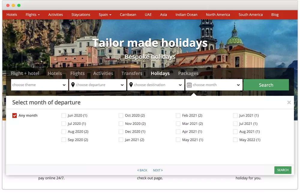Screen dimensions: 300x194
Task: Open Blog from the top navigation
Action: [x=275, y=14]
